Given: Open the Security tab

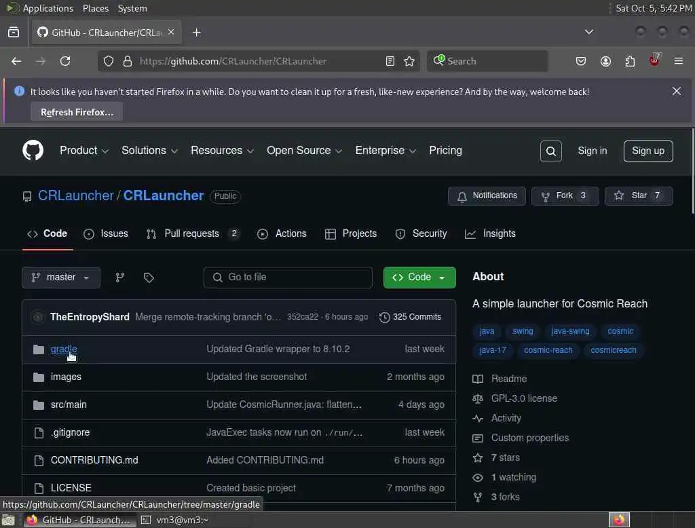Looking at the screenshot, I should coord(421,233).
